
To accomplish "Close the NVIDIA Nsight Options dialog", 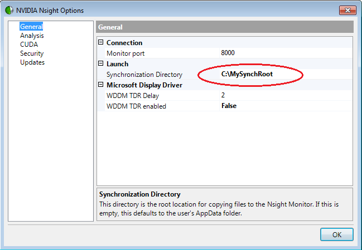I will click(347, 11).
